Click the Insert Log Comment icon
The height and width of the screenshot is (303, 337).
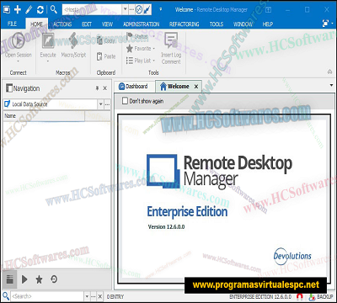(171, 40)
